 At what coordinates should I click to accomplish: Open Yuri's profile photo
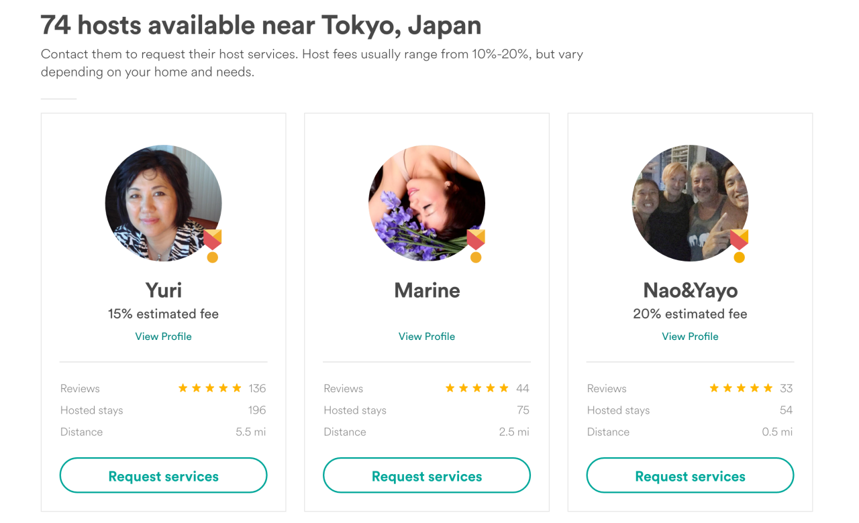163,203
